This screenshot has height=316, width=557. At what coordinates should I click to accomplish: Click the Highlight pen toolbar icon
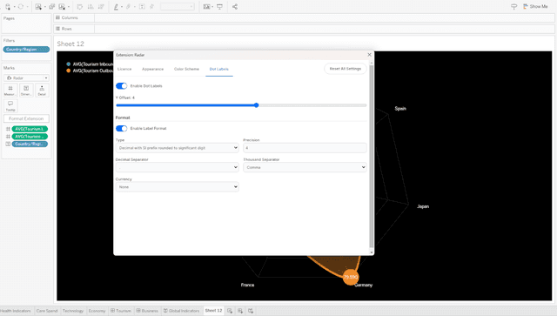(x=116, y=6)
